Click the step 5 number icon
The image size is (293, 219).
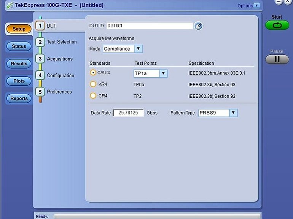(x=40, y=92)
